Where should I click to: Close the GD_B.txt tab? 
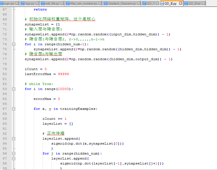coord(204,3)
